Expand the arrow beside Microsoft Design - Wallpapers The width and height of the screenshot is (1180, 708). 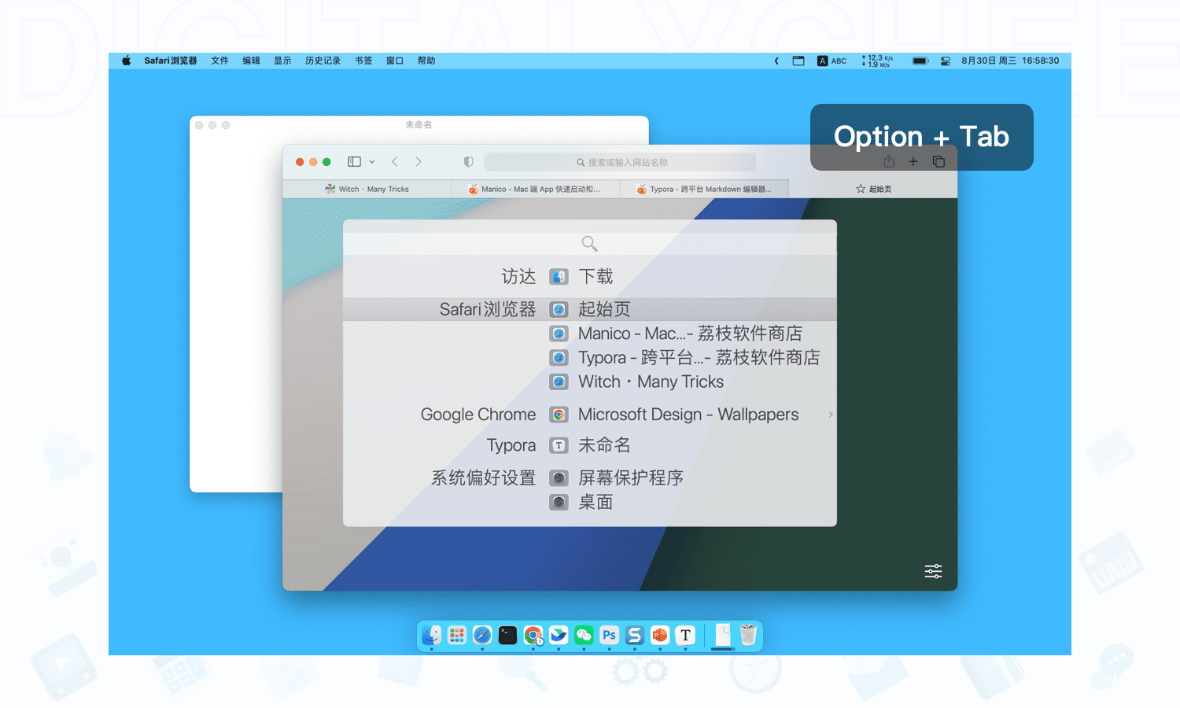click(831, 415)
